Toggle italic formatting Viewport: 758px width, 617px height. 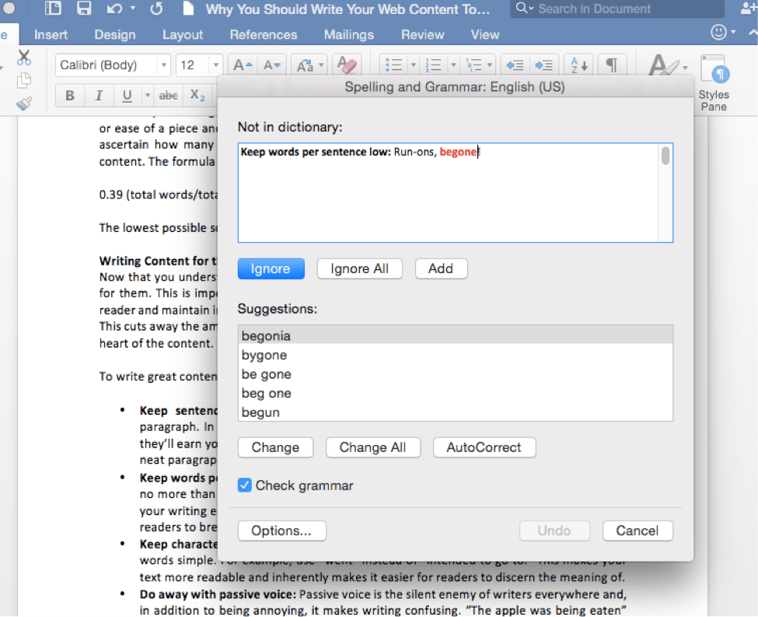click(x=98, y=95)
